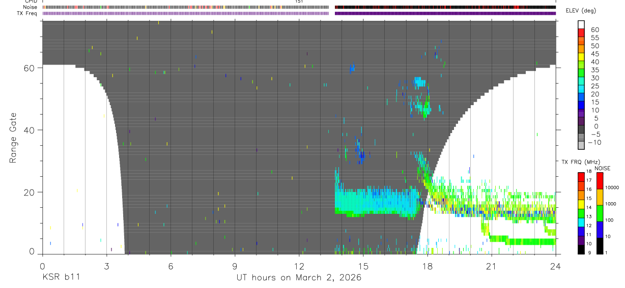625x288 pixels.
Task: Click the yellow 14–15 MHz segment of TX FRQ bar
Action: pos(581,203)
